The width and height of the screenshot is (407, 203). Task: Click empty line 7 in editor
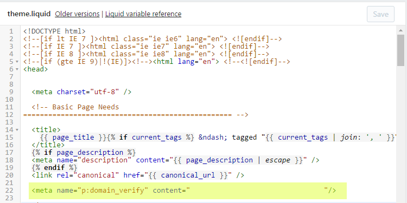[x=208, y=77]
